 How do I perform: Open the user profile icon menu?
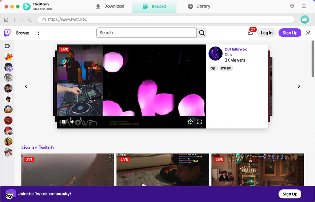[x=308, y=33]
